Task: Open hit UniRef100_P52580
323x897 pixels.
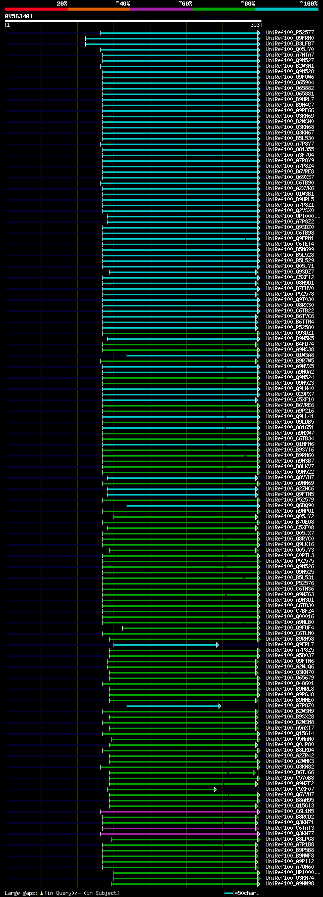Action: pyautogui.click(x=290, y=328)
